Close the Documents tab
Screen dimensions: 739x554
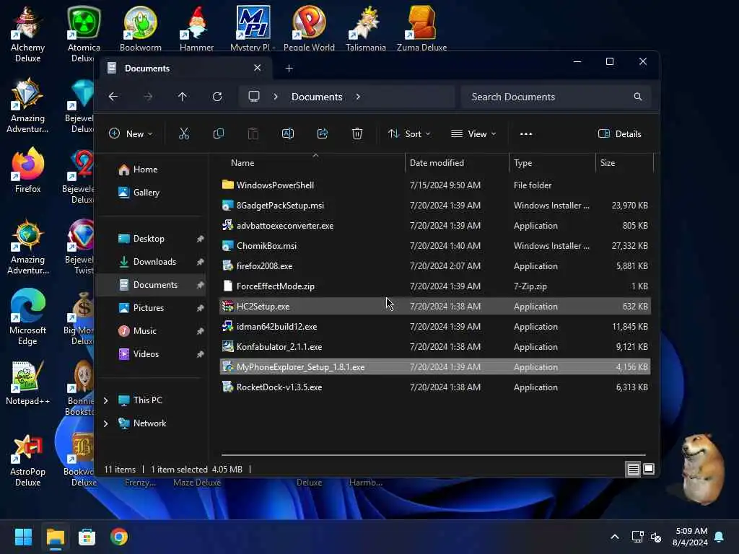point(258,68)
